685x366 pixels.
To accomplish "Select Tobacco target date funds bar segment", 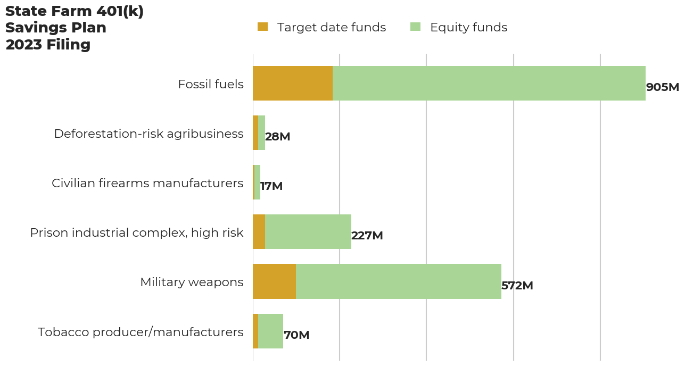I will coord(255,331).
